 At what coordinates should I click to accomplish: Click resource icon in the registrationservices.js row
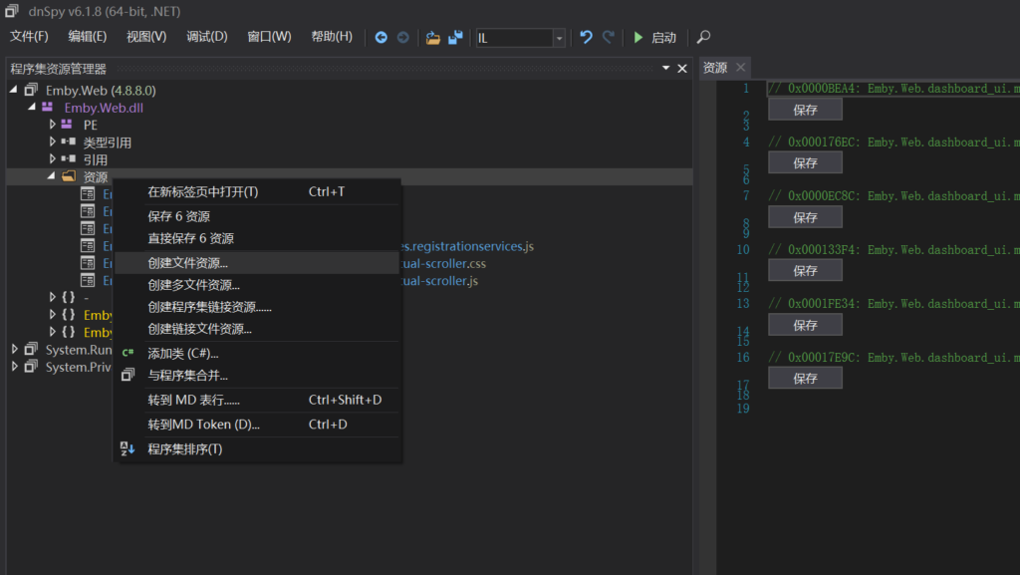coord(88,246)
